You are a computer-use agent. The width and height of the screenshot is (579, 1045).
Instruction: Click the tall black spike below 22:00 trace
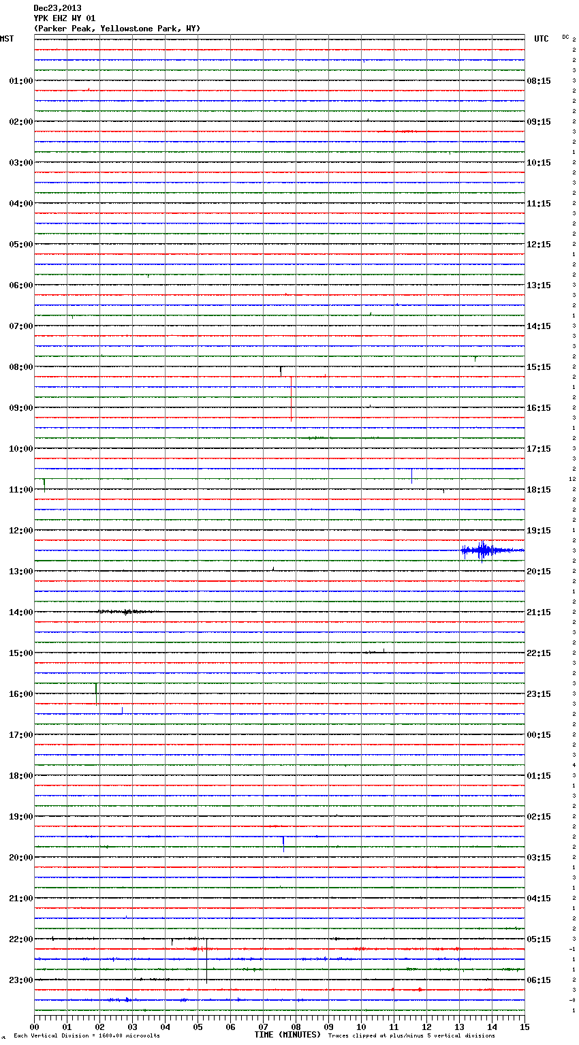[206, 961]
